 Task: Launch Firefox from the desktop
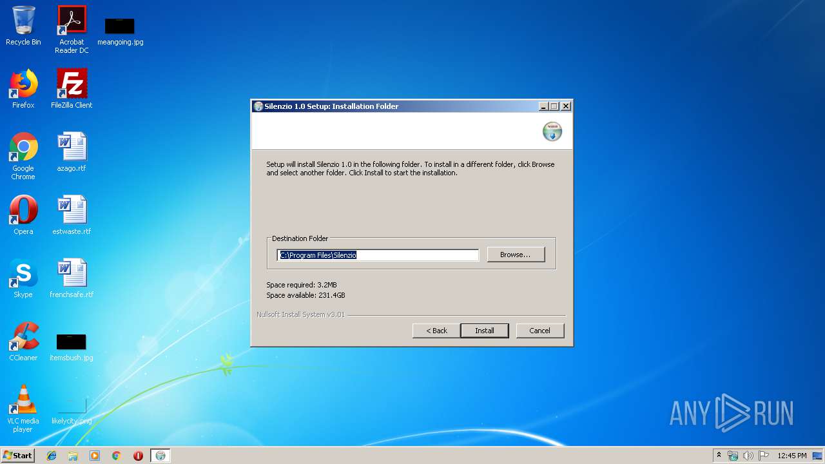(23, 89)
